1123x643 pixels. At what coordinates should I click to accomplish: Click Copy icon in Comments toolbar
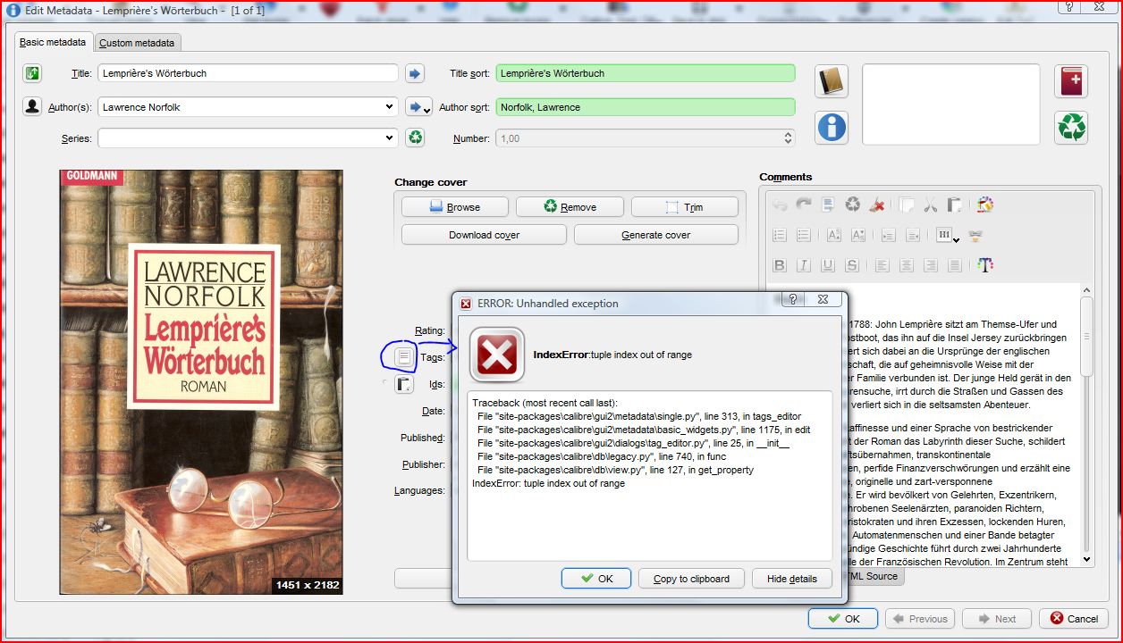point(907,205)
